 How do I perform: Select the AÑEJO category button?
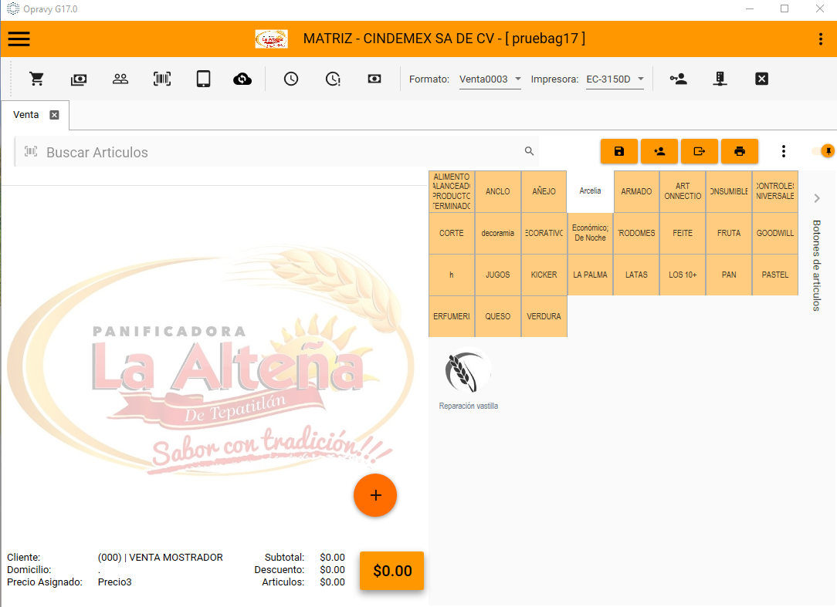(544, 191)
